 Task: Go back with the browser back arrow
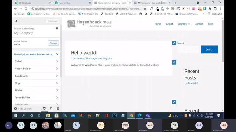pyautogui.click(x=15, y=9)
